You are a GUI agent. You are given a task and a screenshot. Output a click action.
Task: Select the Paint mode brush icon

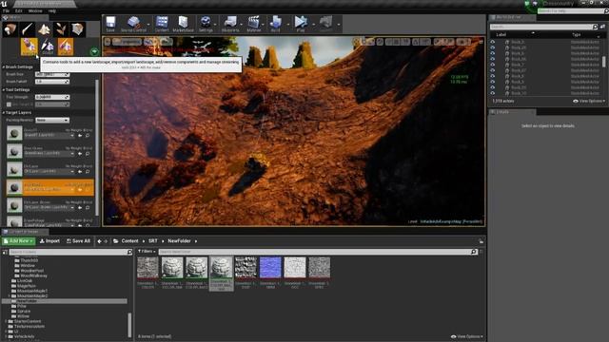(27, 29)
